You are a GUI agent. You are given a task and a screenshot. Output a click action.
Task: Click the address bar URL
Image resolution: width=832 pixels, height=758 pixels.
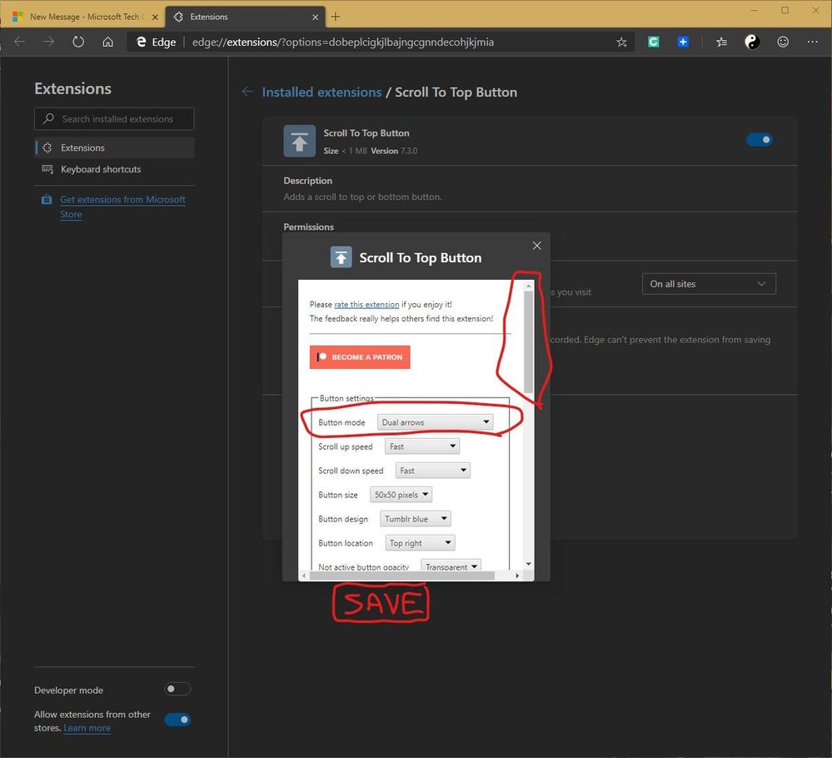343,42
